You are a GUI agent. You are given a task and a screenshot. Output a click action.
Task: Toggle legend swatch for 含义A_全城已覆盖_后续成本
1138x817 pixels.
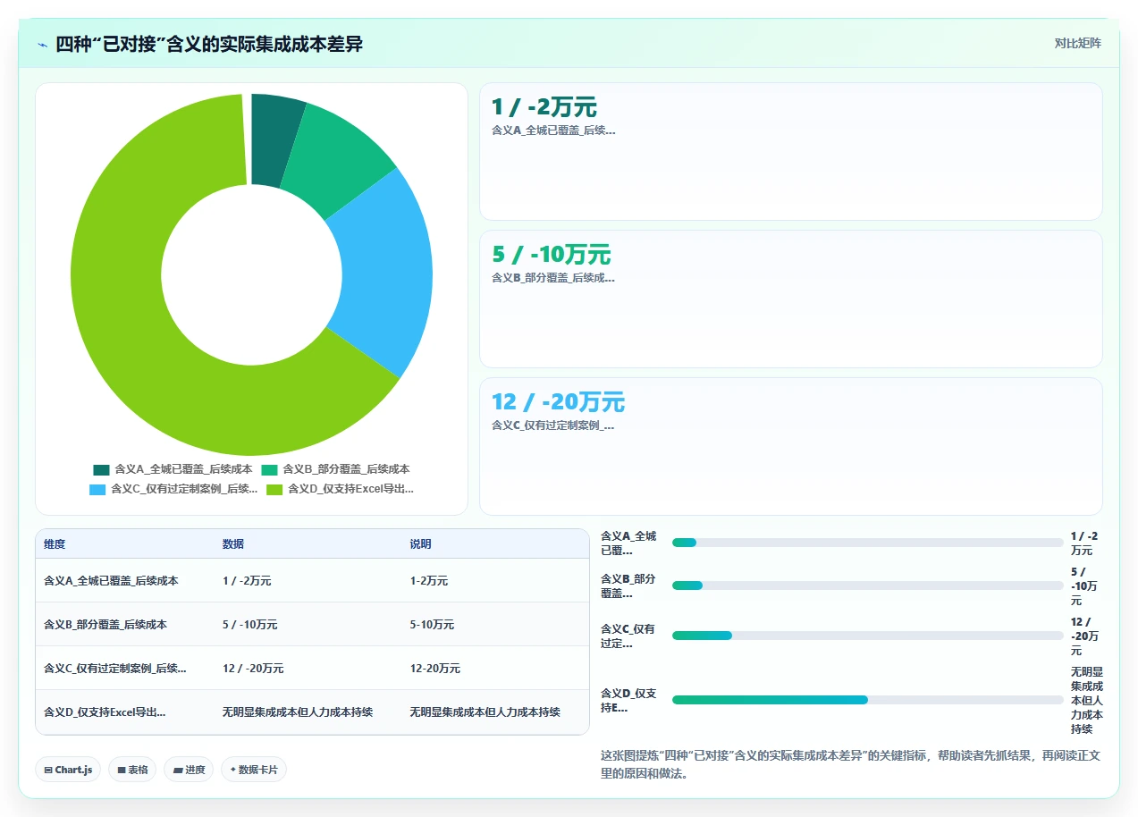tap(101, 469)
